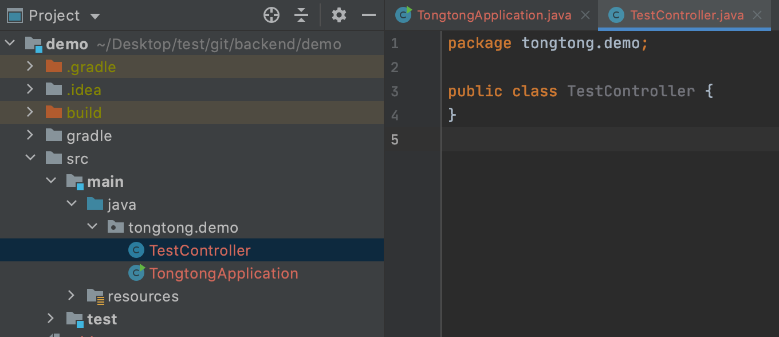The height and width of the screenshot is (337, 779).
Task: Click line number 3 in gutter
Action: pos(394,92)
